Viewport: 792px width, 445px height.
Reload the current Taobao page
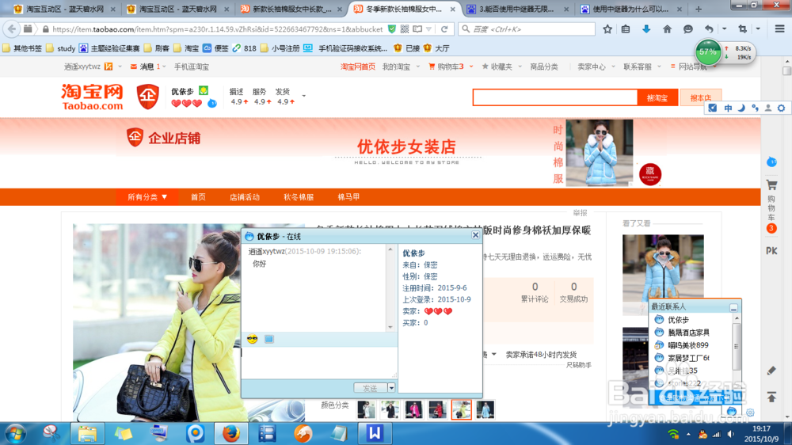(x=444, y=29)
